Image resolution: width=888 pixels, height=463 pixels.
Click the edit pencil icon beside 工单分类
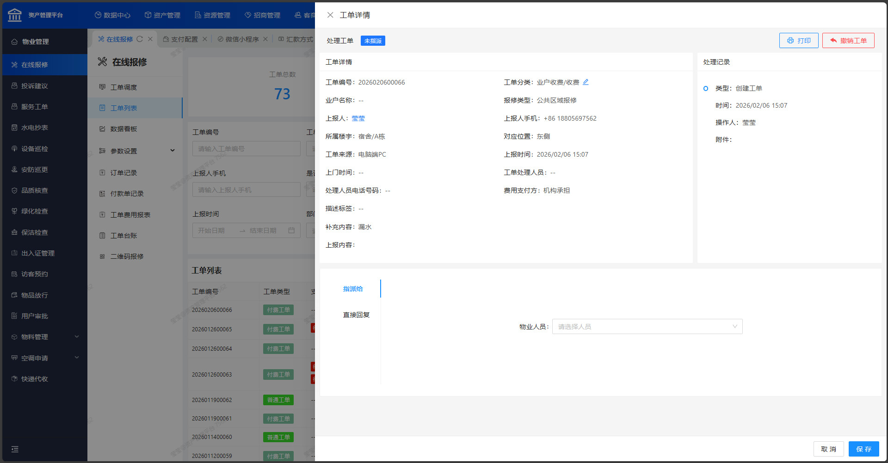(x=586, y=82)
